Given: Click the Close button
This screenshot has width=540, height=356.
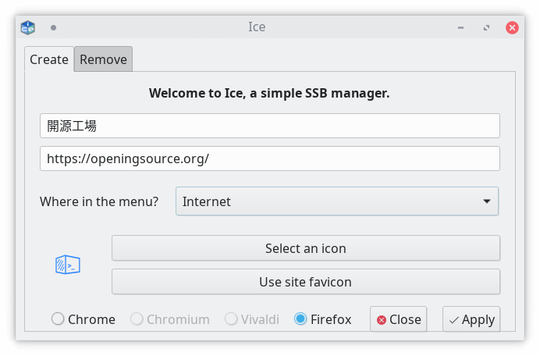Looking at the screenshot, I should pyautogui.click(x=399, y=319).
